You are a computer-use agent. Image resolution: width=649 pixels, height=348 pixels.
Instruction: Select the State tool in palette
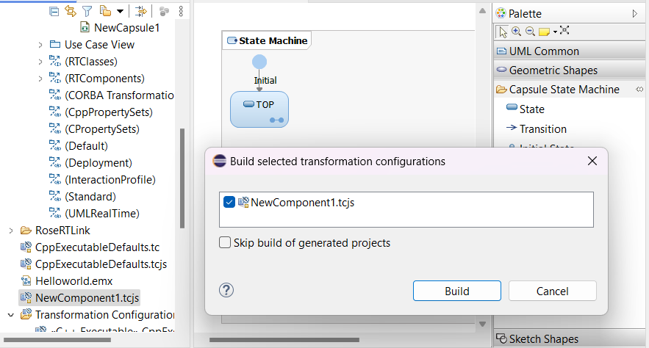point(531,109)
